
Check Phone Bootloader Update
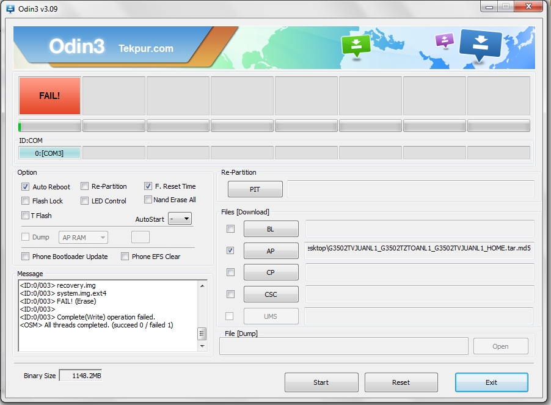25,256
